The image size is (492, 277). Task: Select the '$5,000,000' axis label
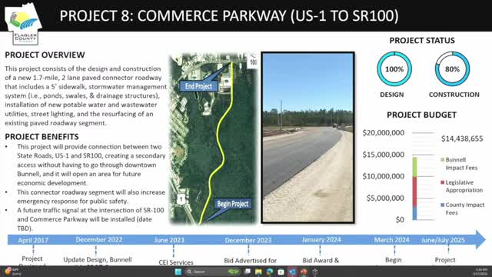point(385,199)
